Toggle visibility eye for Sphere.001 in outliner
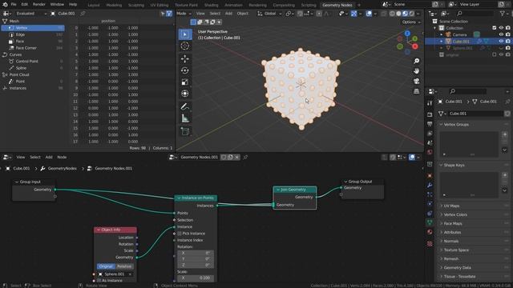 [x=501, y=48]
